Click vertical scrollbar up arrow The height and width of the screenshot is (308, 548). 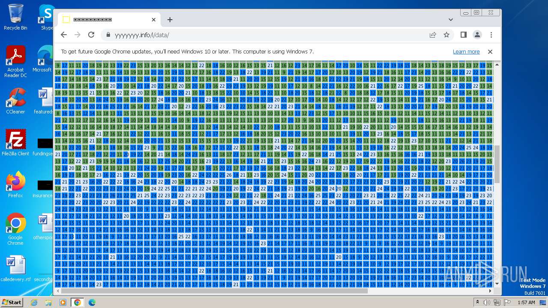[497, 65]
